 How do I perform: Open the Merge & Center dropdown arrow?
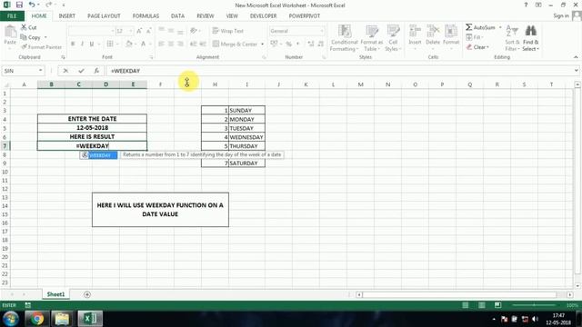point(262,45)
